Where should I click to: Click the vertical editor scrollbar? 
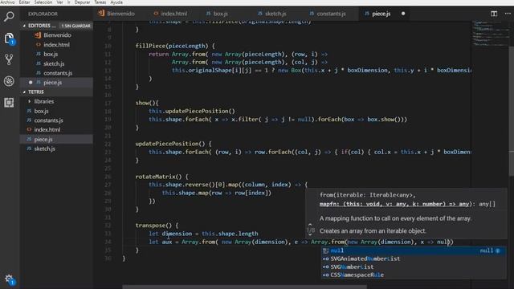(511, 112)
